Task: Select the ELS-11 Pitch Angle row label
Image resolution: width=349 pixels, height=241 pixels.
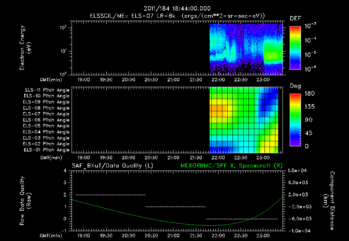Action: 47,90
